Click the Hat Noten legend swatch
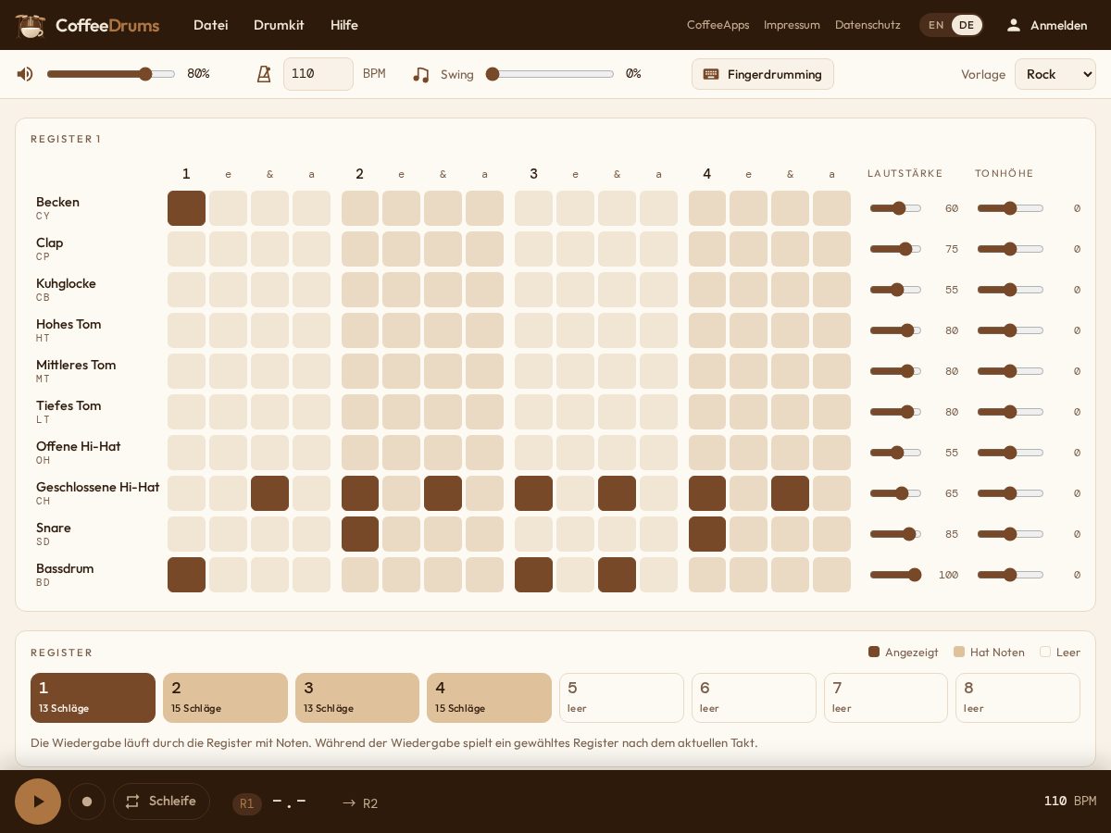 [959, 652]
